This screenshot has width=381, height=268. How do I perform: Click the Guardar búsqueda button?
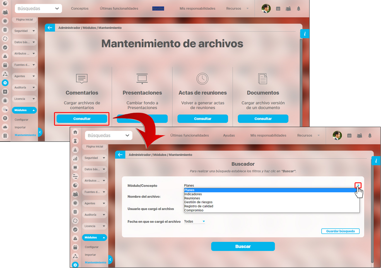[340, 231]
